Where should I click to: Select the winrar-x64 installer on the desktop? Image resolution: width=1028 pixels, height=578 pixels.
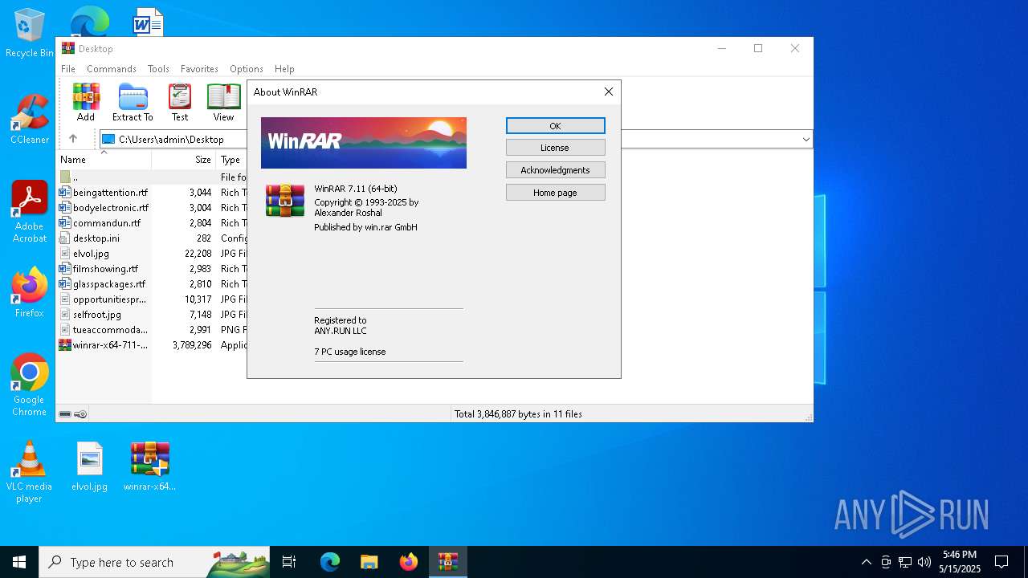point(150,466)
